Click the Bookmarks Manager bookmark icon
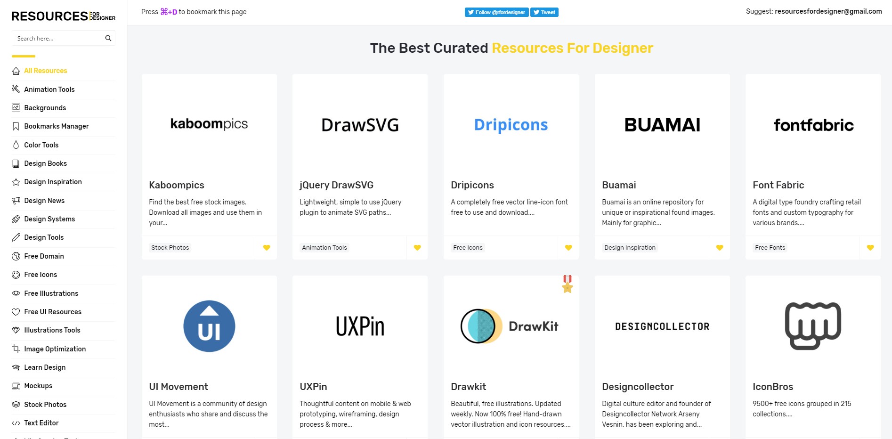The height and width of the screenshot is (439, 892). click(x=16, y=126)
